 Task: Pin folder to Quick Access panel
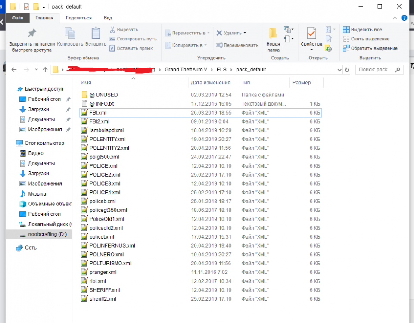[32, 40]
